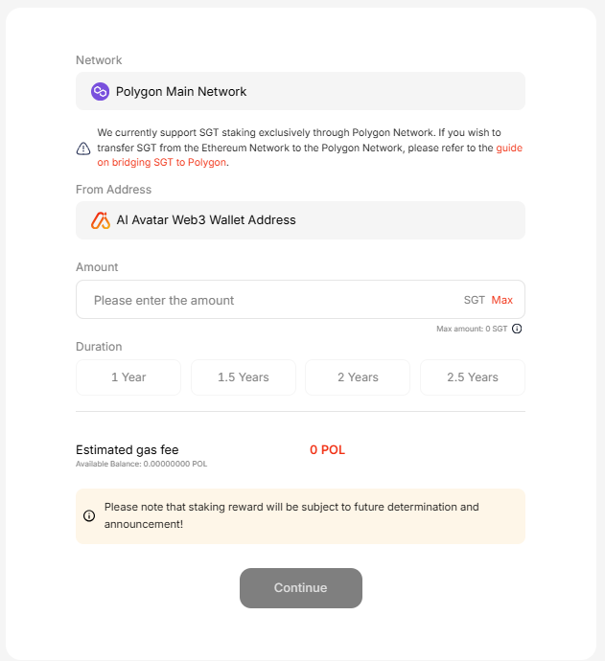
Task: Click the info icon next to Max amount
Action: point(517,329)
